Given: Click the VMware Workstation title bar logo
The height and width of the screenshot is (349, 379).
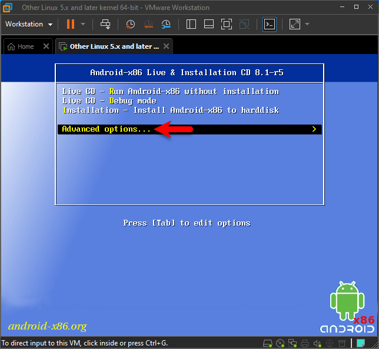Looking at the screenshot, I should (x=7, y=8).
